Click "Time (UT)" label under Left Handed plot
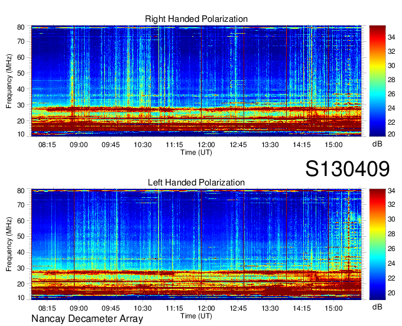 coord(196,316)
